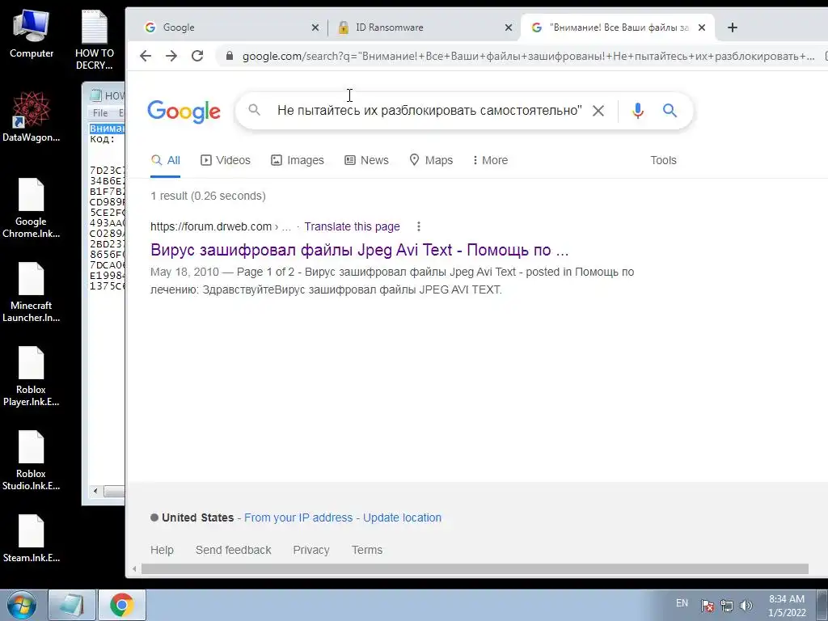Click Translate this page link
The image size is (828, 621).
pos(352,226)
